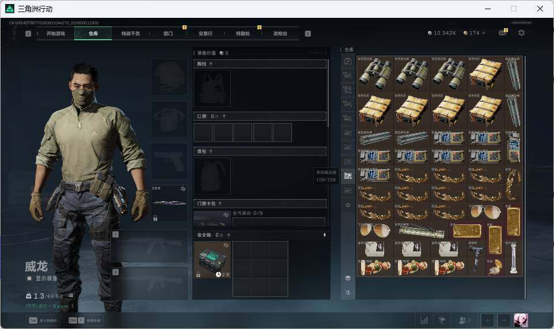Viewport: 554px width, 329px height.
Task: Select the green safe box item
Action: click(212, 260)
